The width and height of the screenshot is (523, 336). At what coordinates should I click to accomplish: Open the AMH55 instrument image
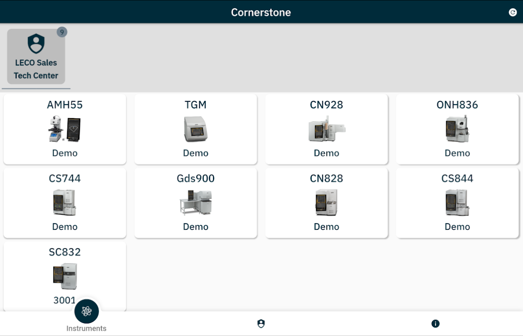click(x=65, y=129)
